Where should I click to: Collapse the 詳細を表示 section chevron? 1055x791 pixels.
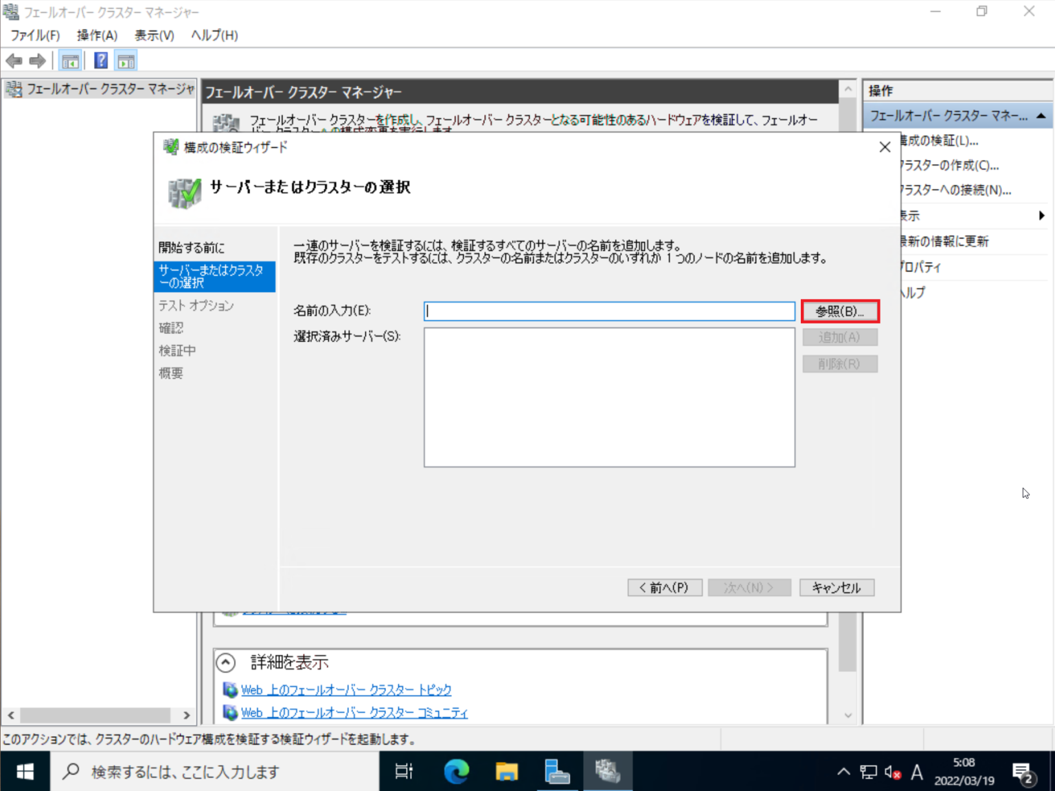coord(226,662)
